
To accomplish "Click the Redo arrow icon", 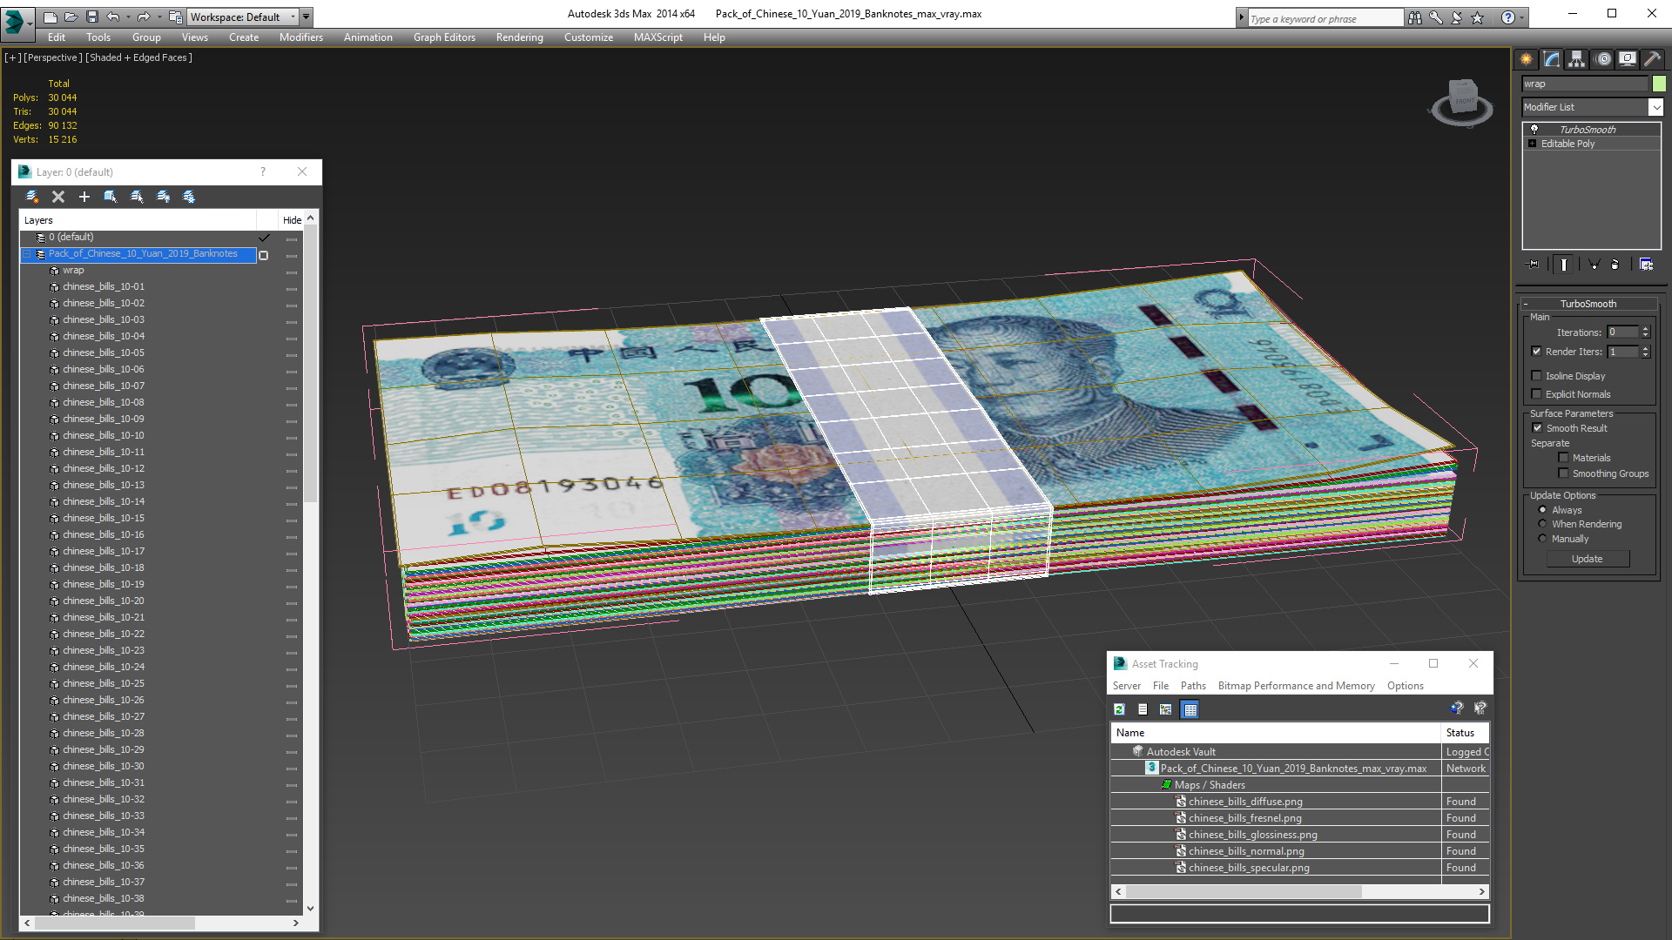I will (x=143, y=17).
